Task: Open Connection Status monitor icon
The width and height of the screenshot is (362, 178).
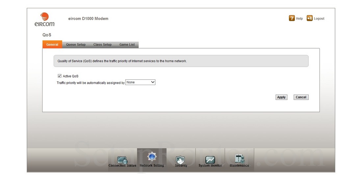Action: (122, 160)
